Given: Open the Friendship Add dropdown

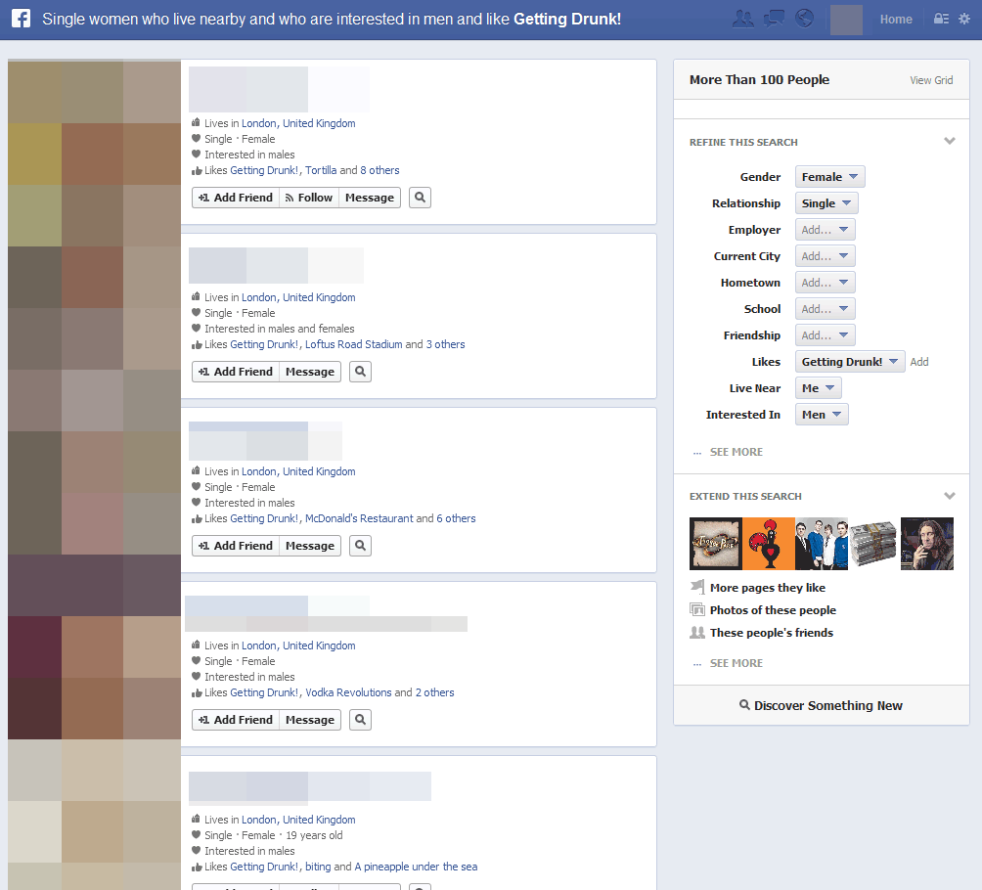Looking at the screenshot, I should point(825,334).
